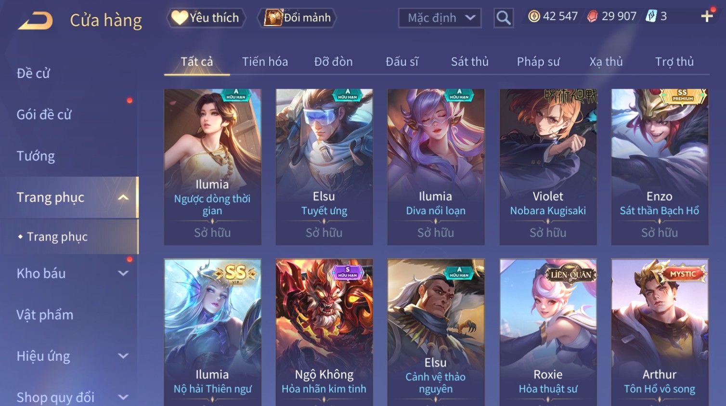Collapse the Trang phục sidebar section
Viewport: 726px width, 406px height.
coord(123,197)
